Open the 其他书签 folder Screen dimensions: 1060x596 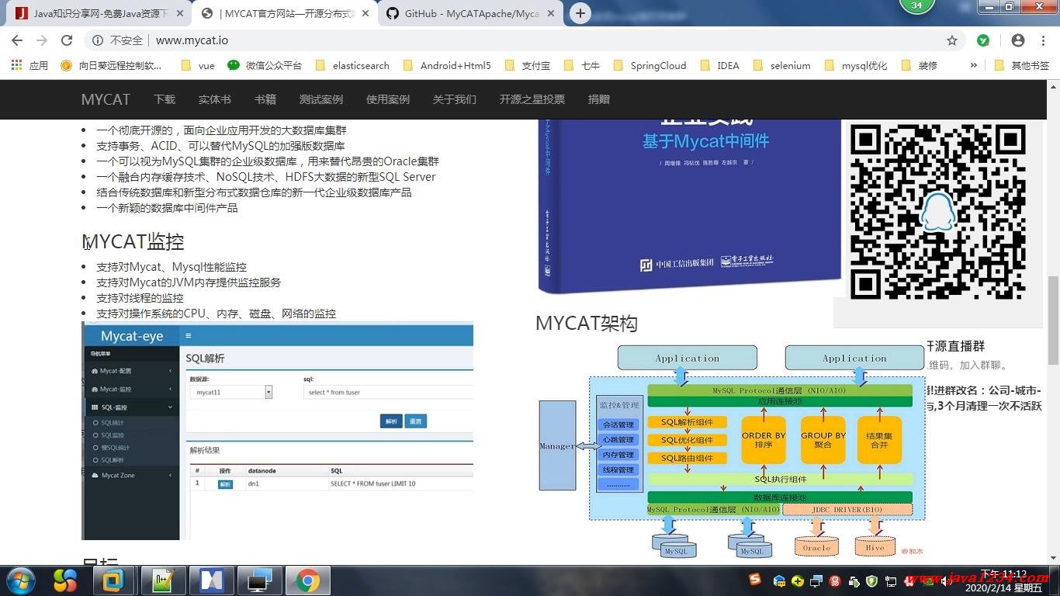pyautogui.click(x=1021, y=65)
